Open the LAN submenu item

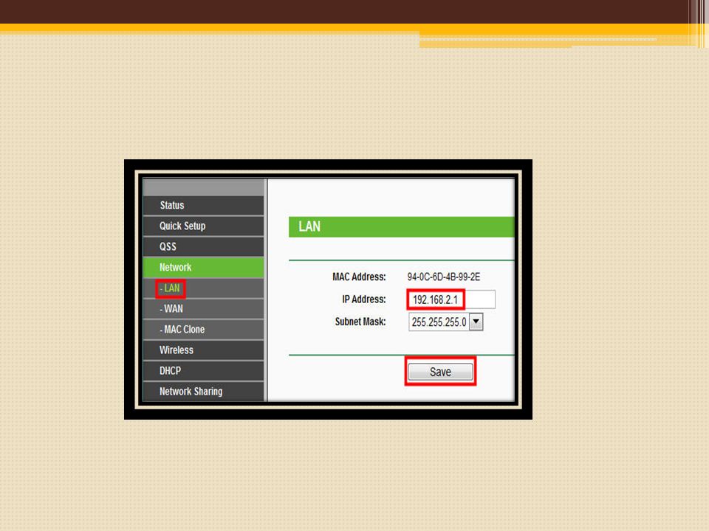(x=204, y=288)
